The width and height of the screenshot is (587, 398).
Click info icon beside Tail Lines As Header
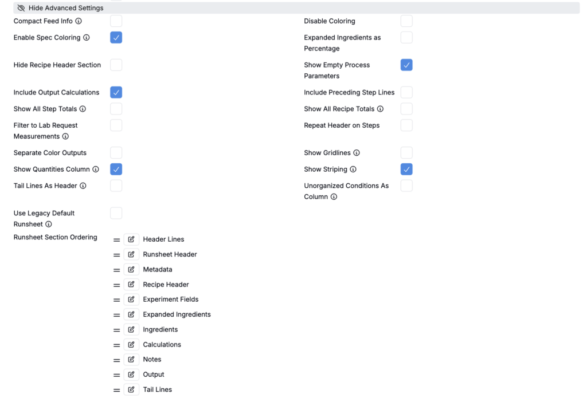click(83, 186)
